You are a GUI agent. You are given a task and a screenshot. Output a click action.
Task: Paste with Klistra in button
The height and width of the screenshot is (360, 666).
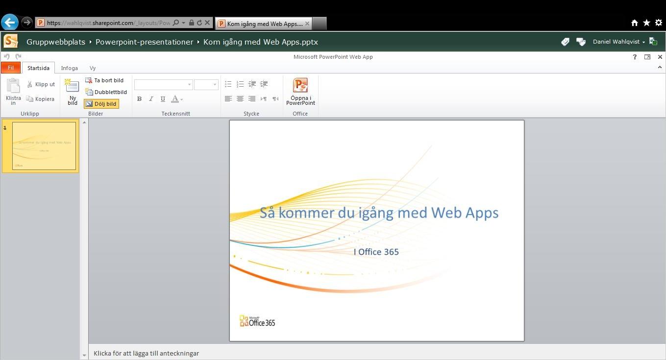point(13,92)
